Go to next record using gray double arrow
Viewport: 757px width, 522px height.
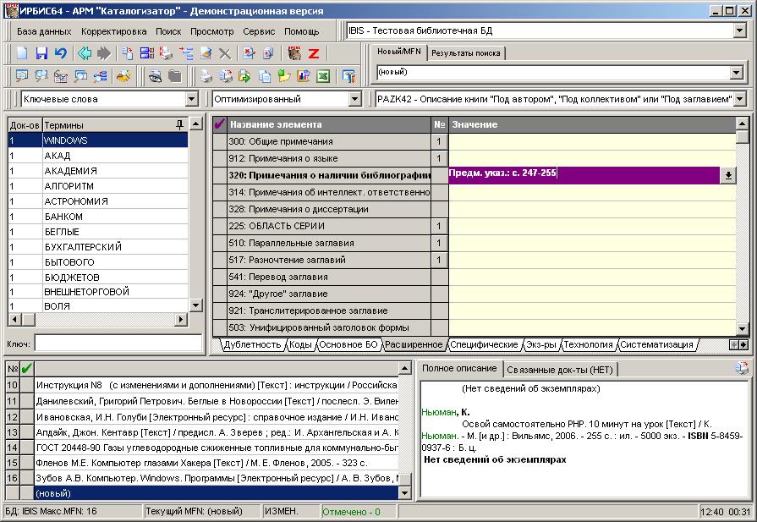[x=104, y=52]
